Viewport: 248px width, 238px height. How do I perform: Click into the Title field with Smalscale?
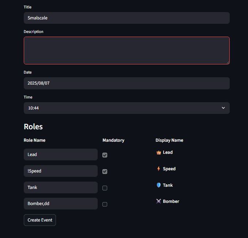coord(127,18)
